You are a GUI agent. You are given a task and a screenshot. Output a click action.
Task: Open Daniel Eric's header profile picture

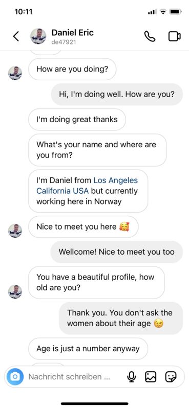[x=38, y=36]
